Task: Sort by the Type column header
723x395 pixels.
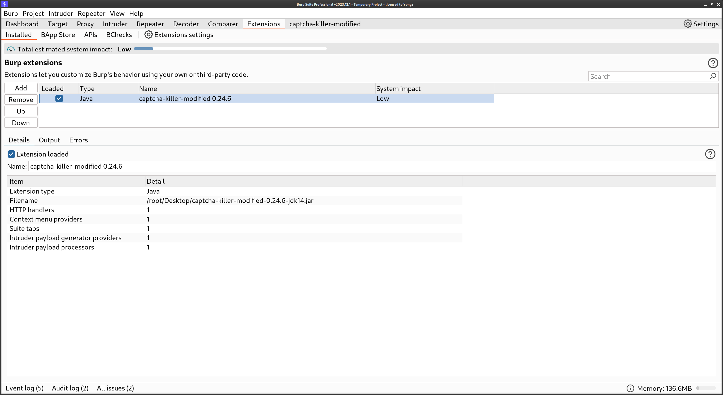Action: (108, 88)
